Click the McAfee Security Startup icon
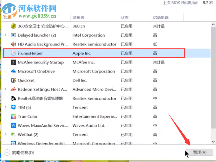The width and height of the screenshot is (216, 162). click(x=13, y=62)
